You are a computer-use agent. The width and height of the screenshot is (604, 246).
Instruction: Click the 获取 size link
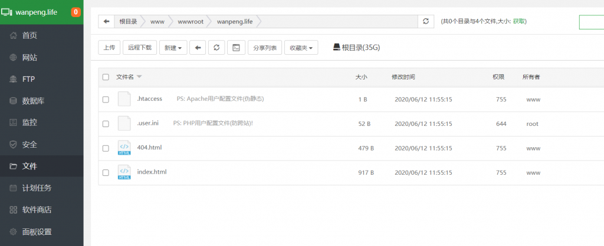pyautogui.click(x=519, y=21)
